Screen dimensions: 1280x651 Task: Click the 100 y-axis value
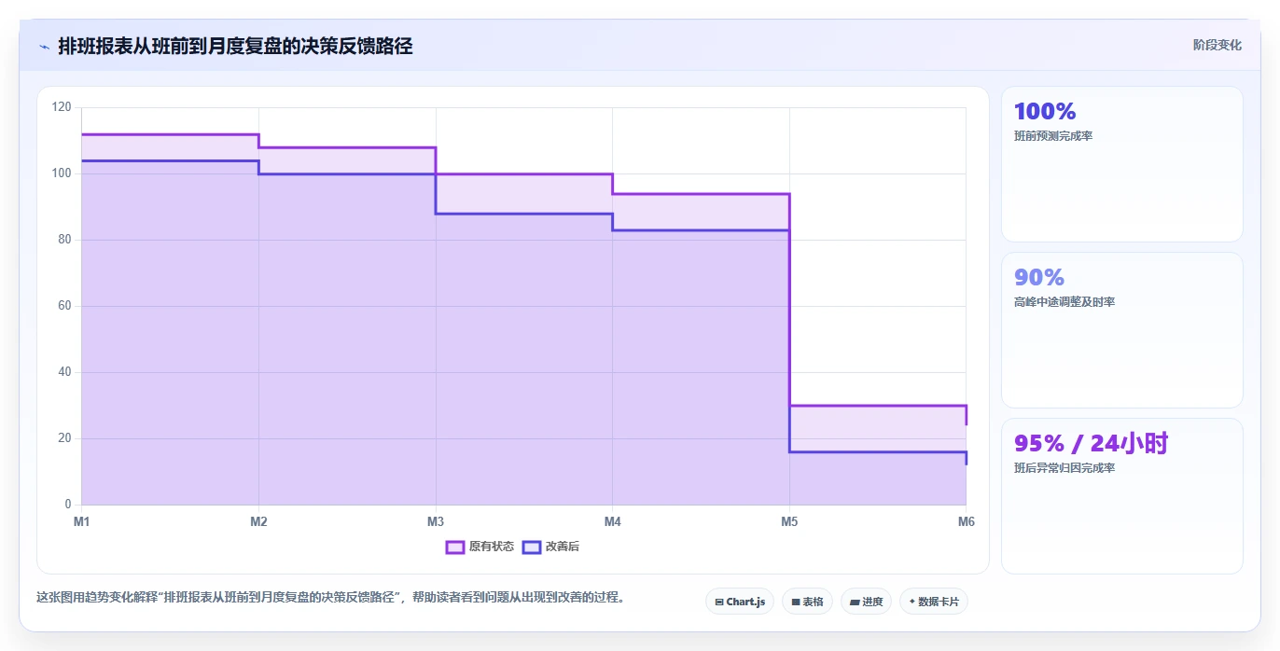62,173
